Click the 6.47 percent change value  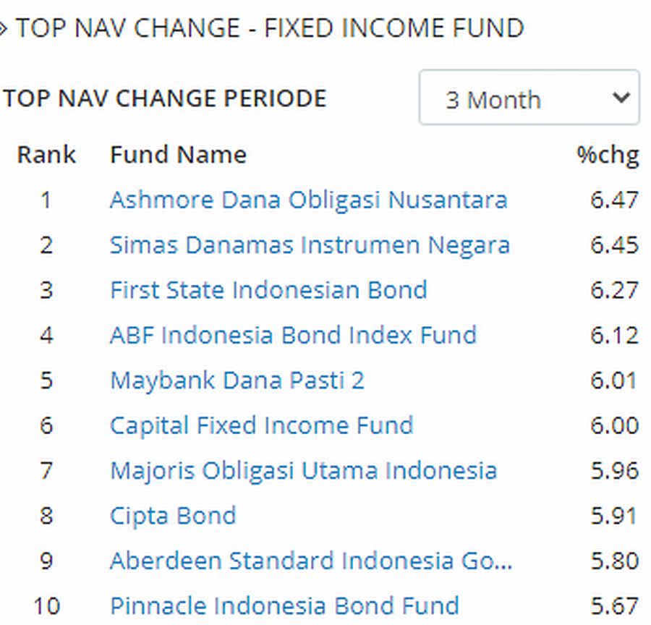point(614,200)
